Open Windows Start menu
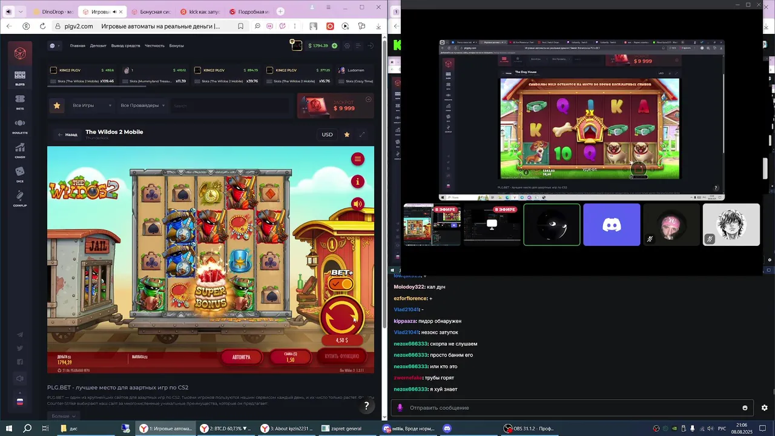This screenshot has width=775, height=436. 9,429
